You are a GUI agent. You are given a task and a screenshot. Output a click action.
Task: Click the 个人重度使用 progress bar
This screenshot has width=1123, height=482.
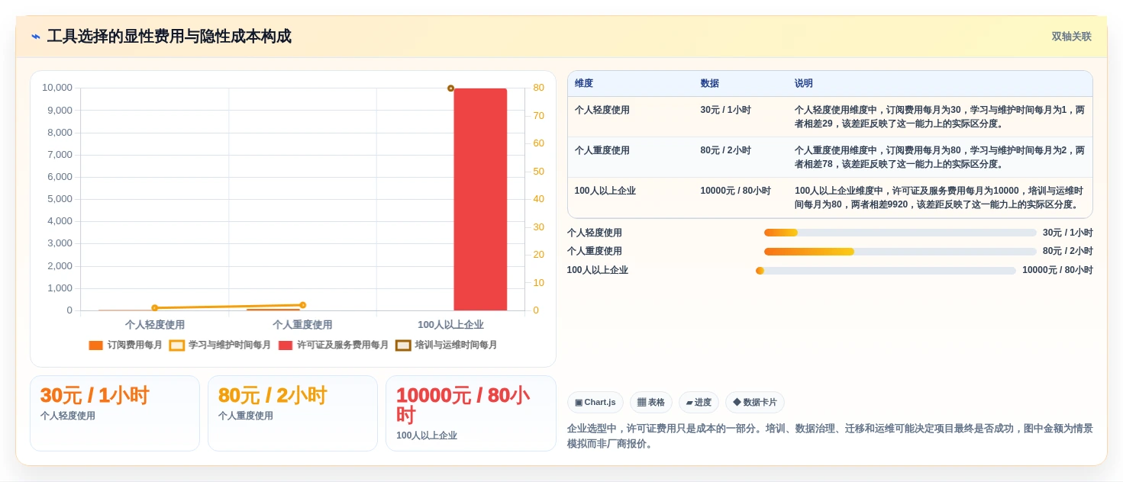pos(900,251)
